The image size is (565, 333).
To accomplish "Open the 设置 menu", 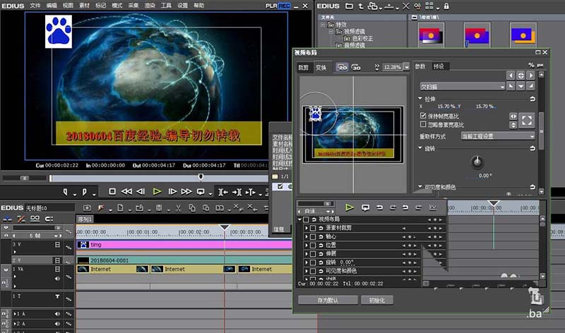I will 182,6.
